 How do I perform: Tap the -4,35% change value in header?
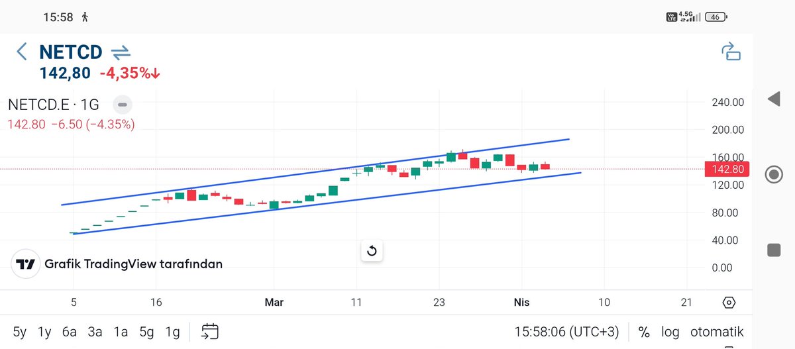(x=131, y=74)
